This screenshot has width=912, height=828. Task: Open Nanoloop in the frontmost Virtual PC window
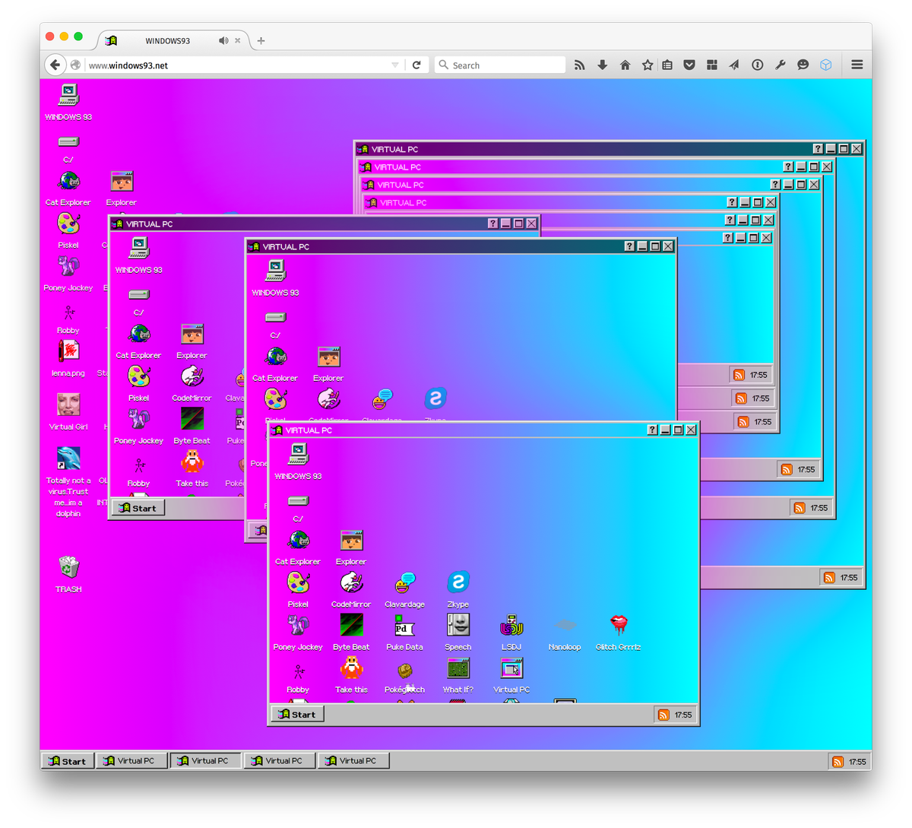[x=565, y=626]
